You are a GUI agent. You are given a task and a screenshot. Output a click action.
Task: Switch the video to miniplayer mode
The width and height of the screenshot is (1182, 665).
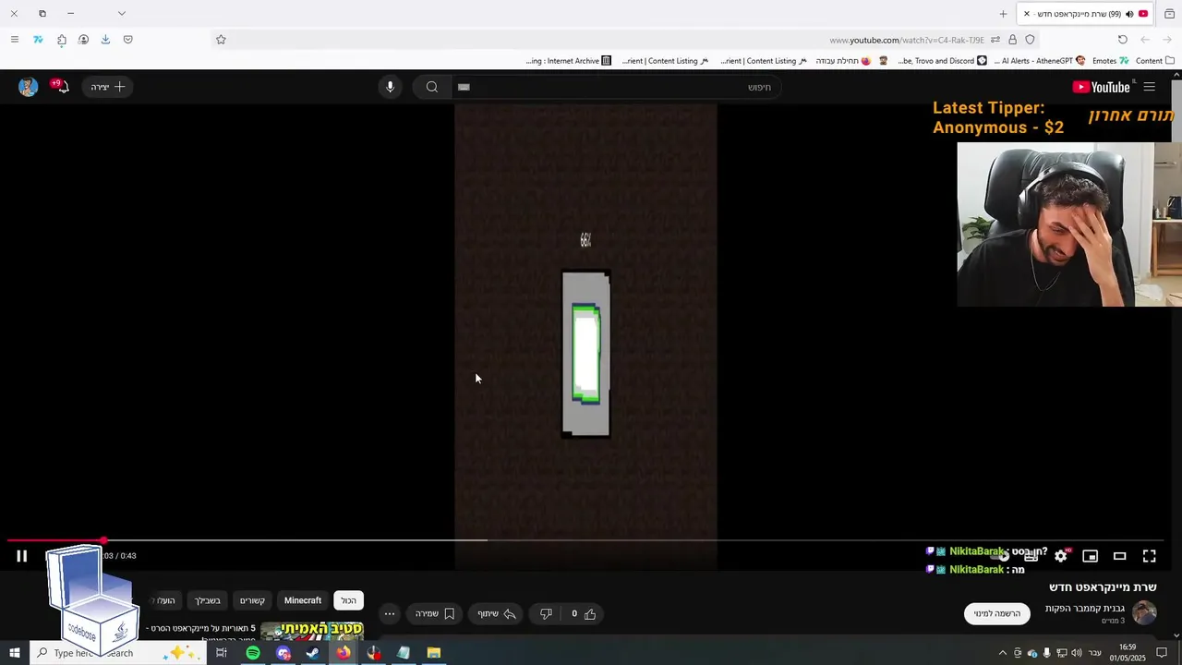point(1091,556)
